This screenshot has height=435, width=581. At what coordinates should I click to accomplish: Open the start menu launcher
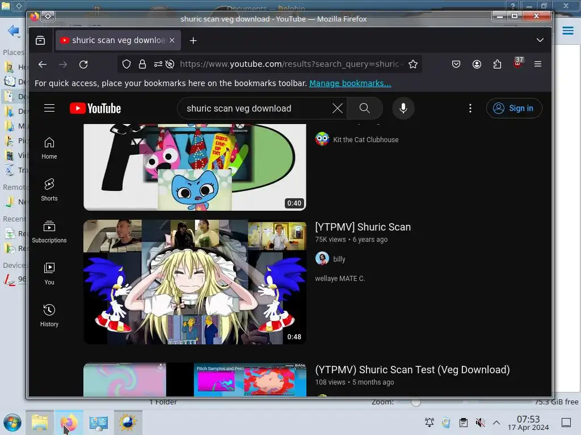click(12, 423)
